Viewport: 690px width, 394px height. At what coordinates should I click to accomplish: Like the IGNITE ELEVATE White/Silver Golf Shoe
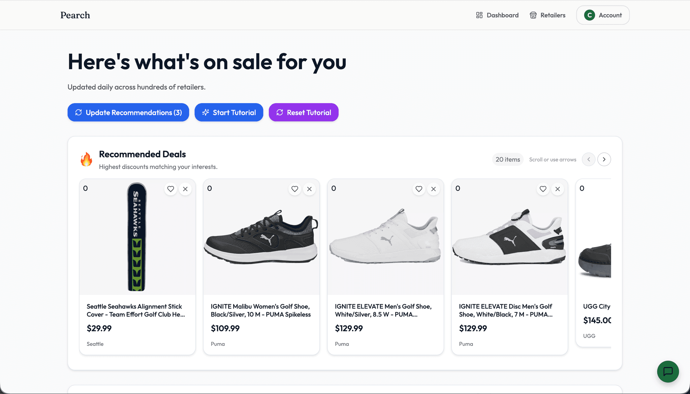[419, 189]
